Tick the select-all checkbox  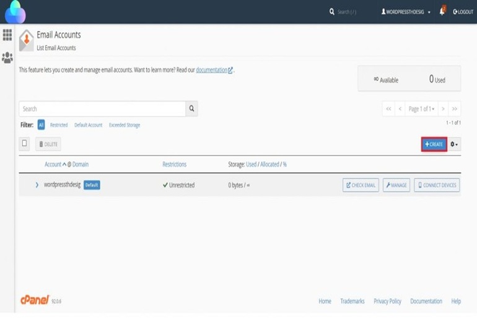[x=25, y=144]
